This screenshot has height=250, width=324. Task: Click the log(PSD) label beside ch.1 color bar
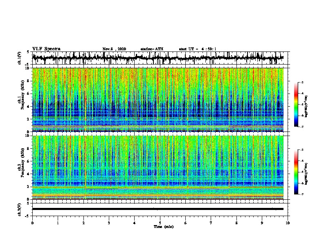[x=306, y=106]
